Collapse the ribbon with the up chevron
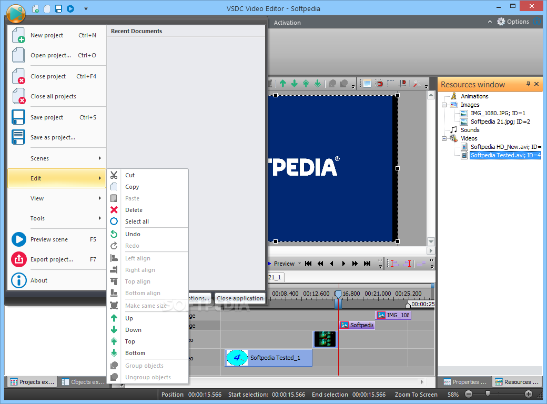Screen dimensions: 547x404 (x=490, y=22)
